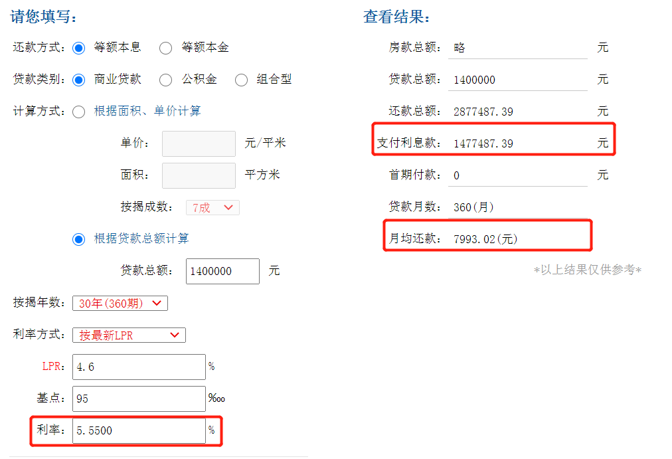
Task: Select the 等额本金 repayment radio button
Action: point(166,48)
